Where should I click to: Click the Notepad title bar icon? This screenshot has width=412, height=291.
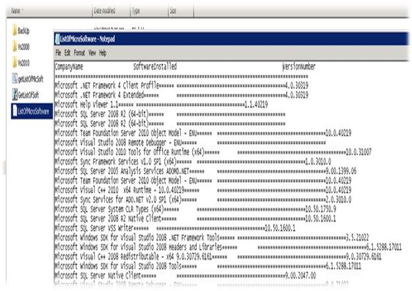[x=57, y=39]
